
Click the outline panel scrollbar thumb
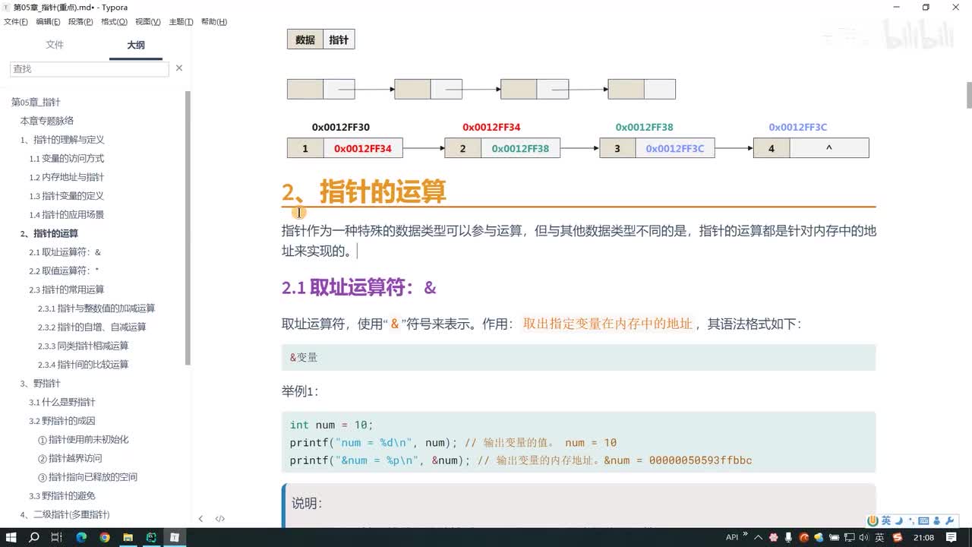(188, 228)
